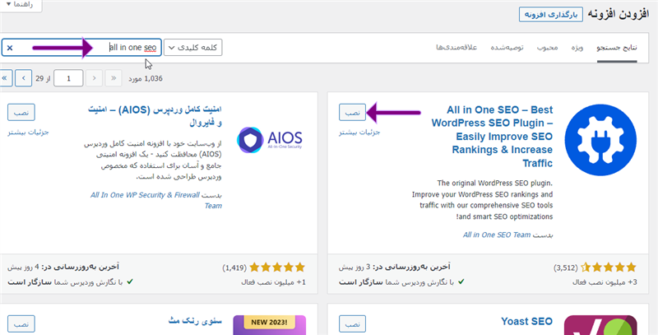Install the Yoast SEO plugin

[353, 323]
